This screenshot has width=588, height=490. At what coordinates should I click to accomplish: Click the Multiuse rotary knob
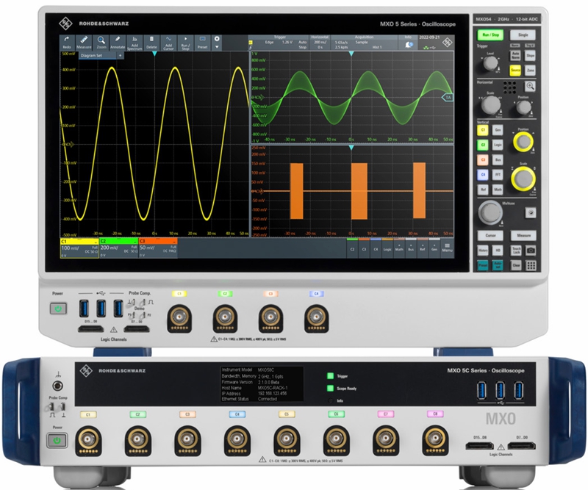(x=490, y=212)
